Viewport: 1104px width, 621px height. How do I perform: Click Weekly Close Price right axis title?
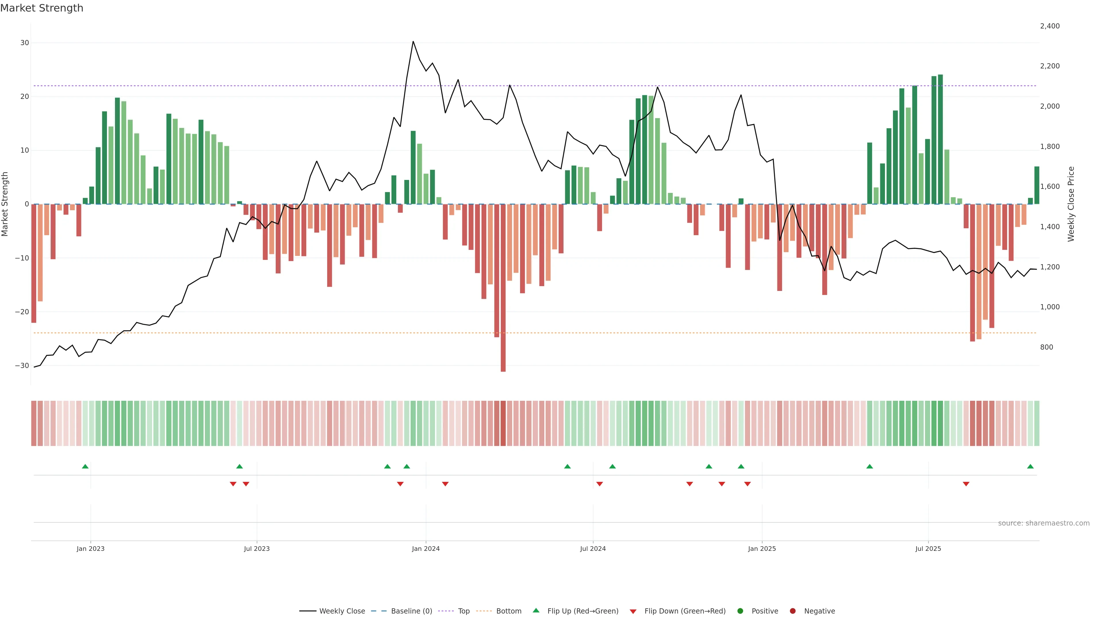tap(1071, 204)
